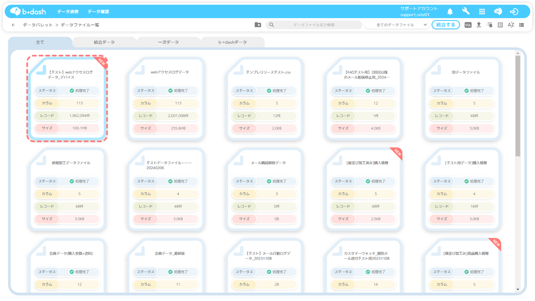Click the 235.6MB size value
The width and height of the screenshot is (535, 301).
[x=178, y=128]
